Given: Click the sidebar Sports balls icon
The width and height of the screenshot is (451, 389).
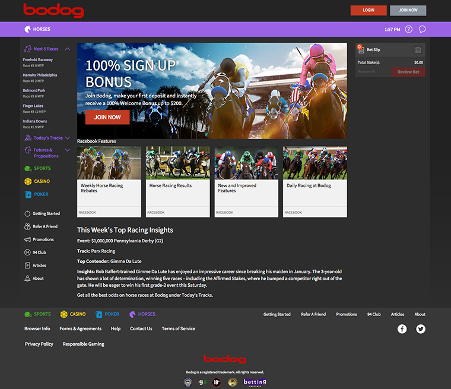Looking at the screenshot, I should pos(28,169).
